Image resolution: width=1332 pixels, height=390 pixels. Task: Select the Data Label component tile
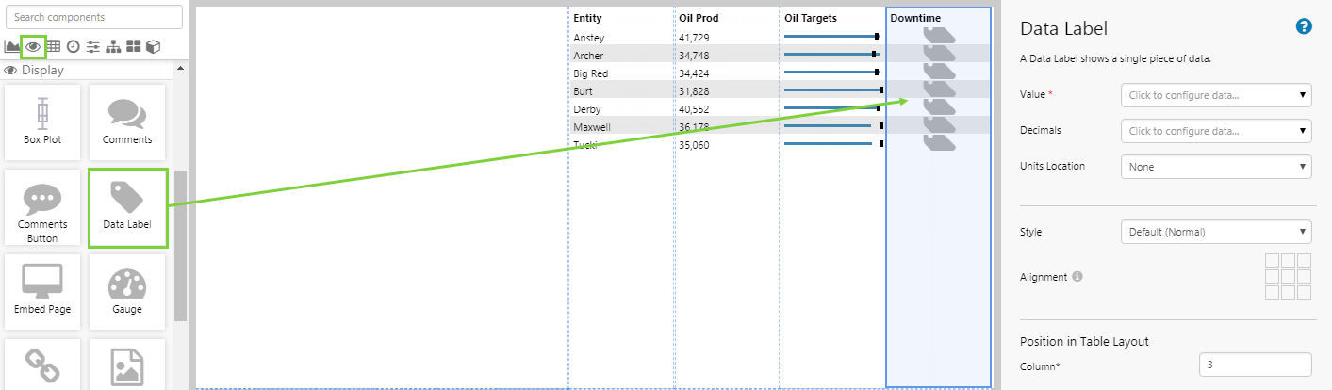pos(127,207)
